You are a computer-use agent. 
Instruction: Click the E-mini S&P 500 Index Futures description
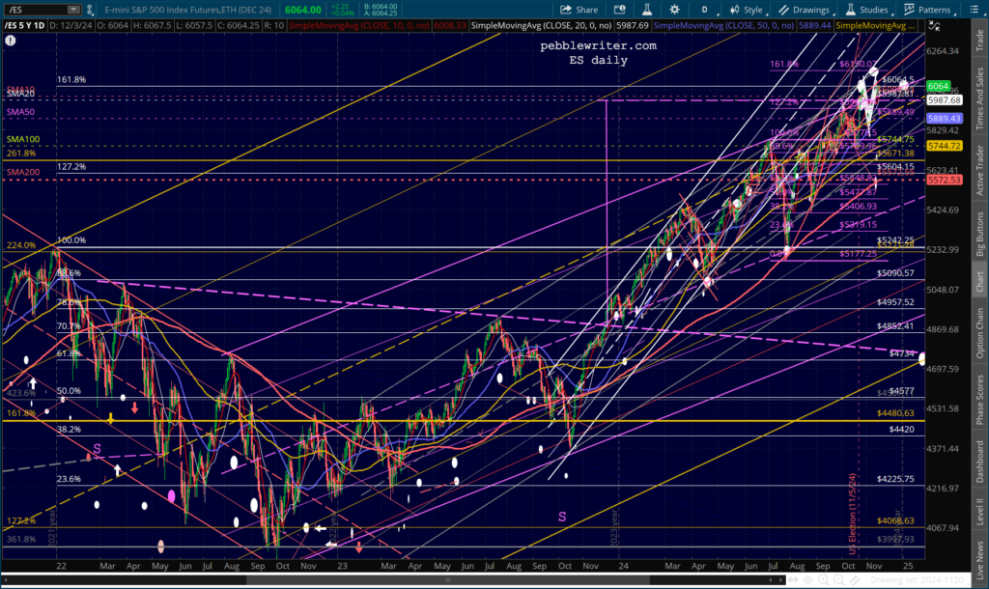(188, 10)
